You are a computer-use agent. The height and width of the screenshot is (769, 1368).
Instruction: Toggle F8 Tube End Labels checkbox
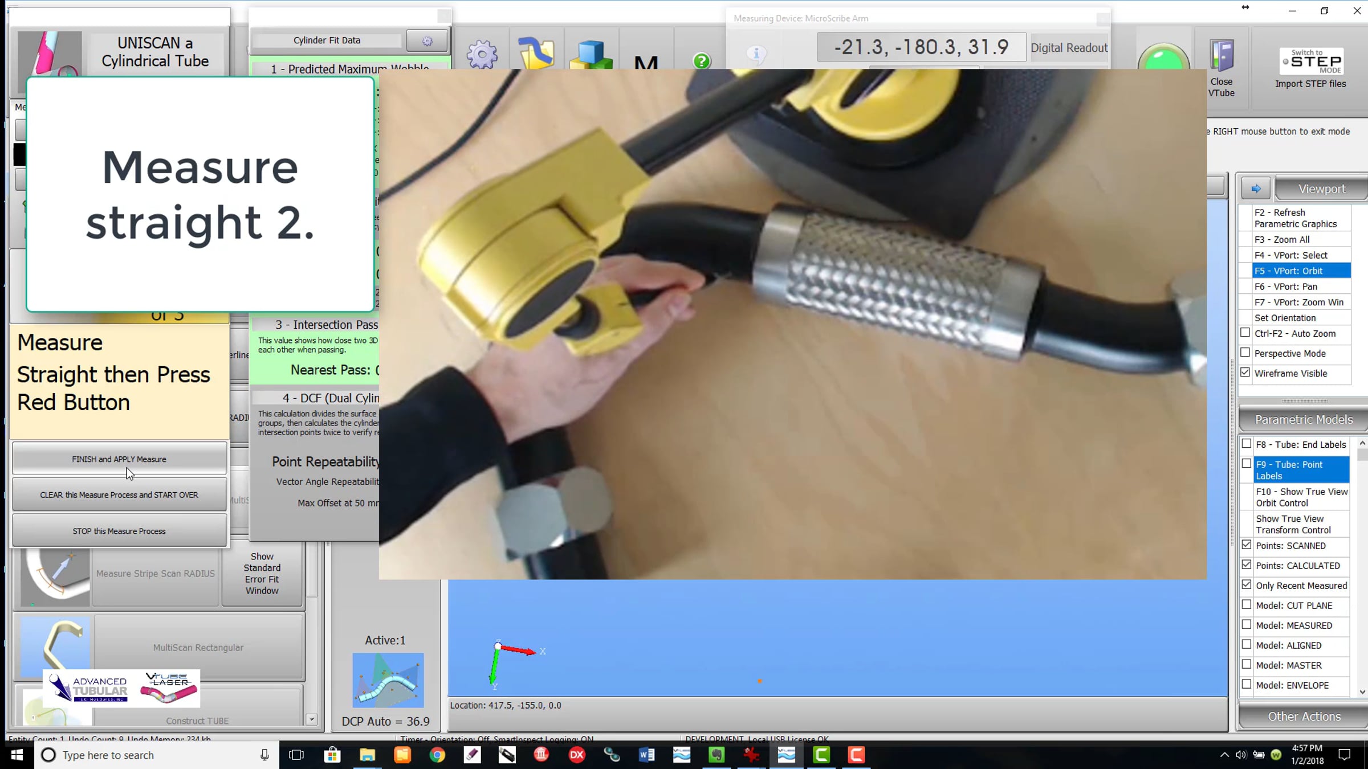pyautogui.click(x=1247, y=444)
